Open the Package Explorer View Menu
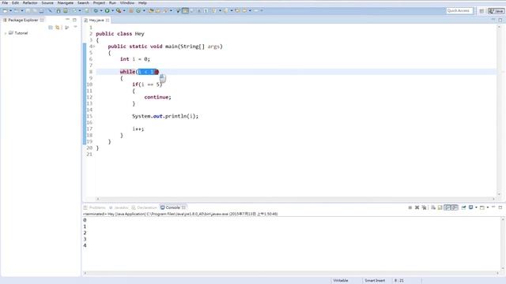 [x=75, y=28]
